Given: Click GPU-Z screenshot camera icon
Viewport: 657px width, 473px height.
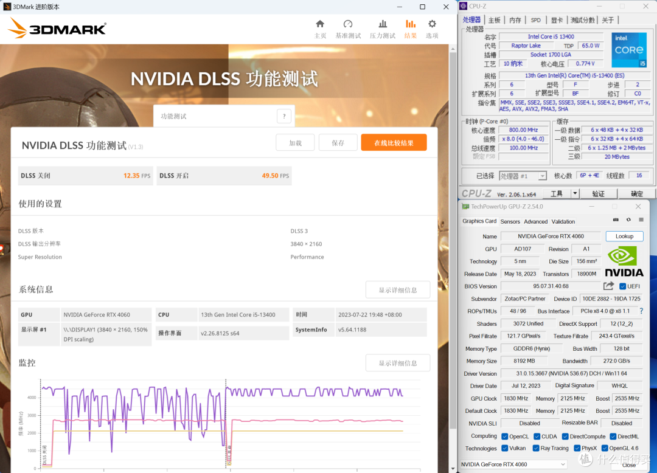Looking at the screenshot, I should [x=616, y=219].
